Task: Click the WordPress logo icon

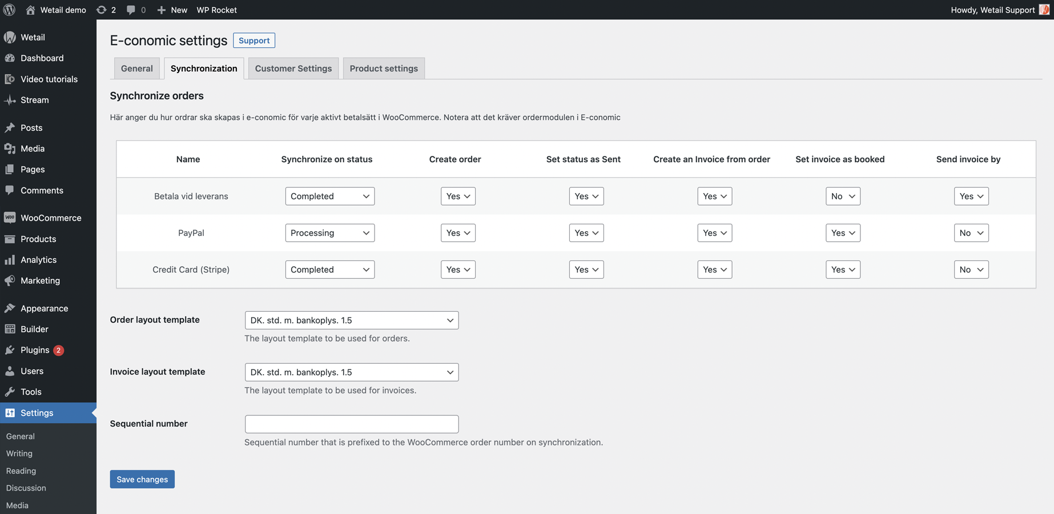Action: point(10,10)
